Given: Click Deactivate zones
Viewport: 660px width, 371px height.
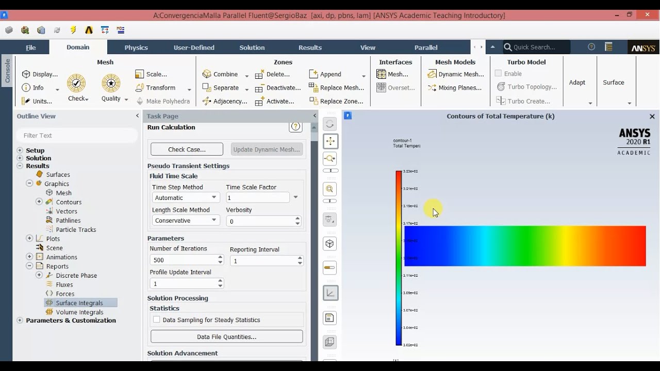Looking at the screenshot, I should tap(278, 88).
